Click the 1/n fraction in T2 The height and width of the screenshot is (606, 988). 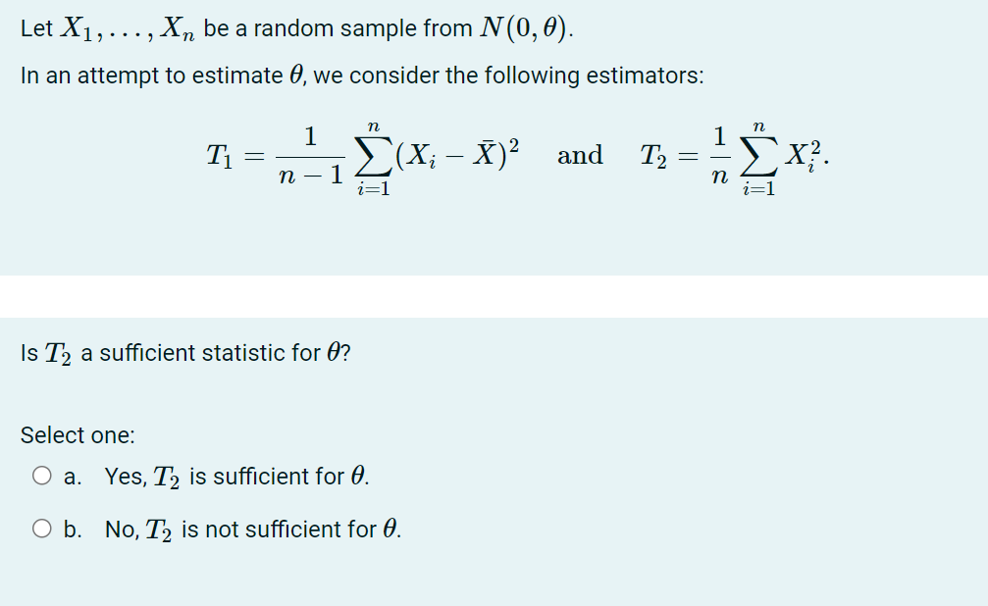[x=722, y=155]
